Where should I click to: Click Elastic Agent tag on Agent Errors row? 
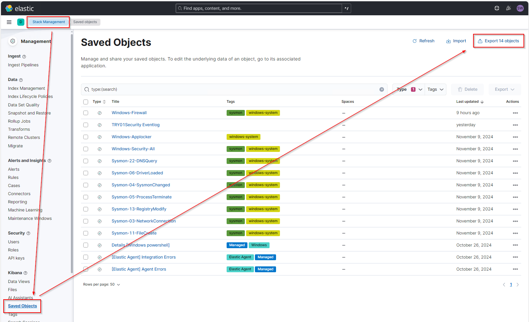240,269
